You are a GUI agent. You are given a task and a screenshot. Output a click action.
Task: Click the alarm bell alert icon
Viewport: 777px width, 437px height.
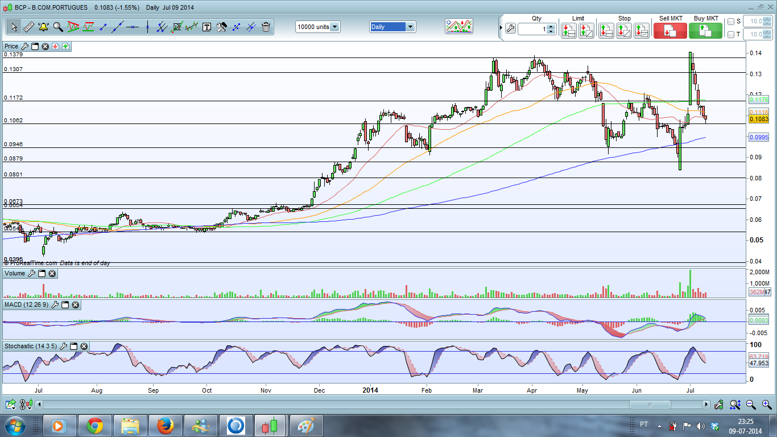coord(43,27)
